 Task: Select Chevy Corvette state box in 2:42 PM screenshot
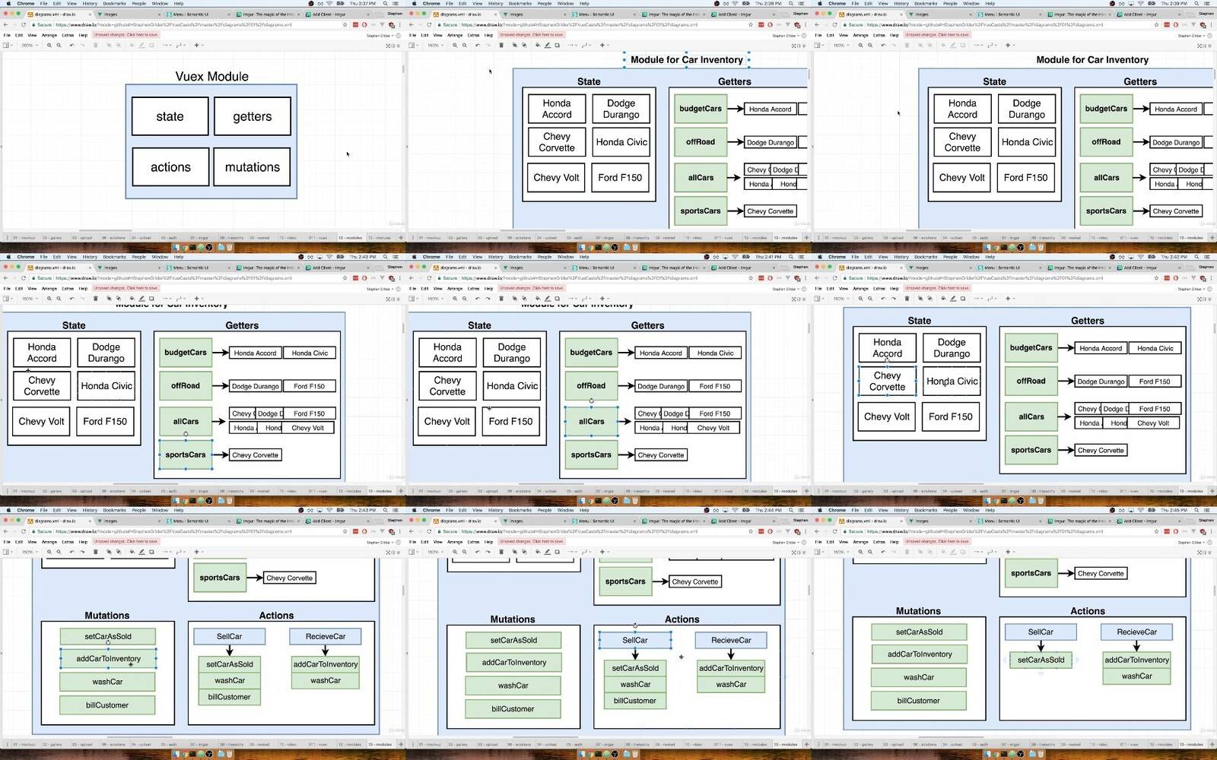click(x=887, y=381)
